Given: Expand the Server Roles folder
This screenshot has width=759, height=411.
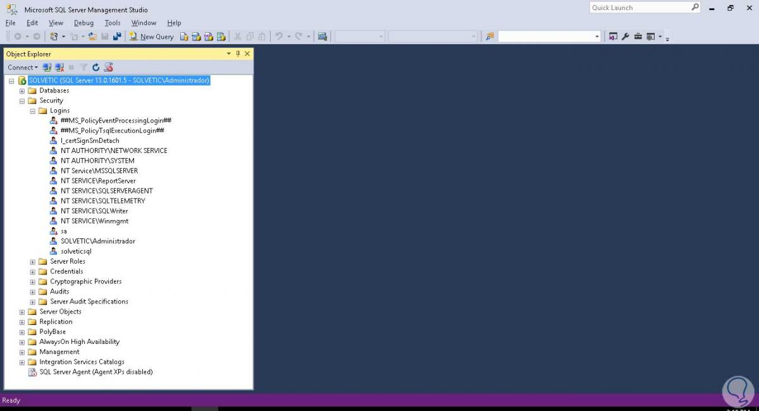Looking at the screenshot, I should point(33,262).
